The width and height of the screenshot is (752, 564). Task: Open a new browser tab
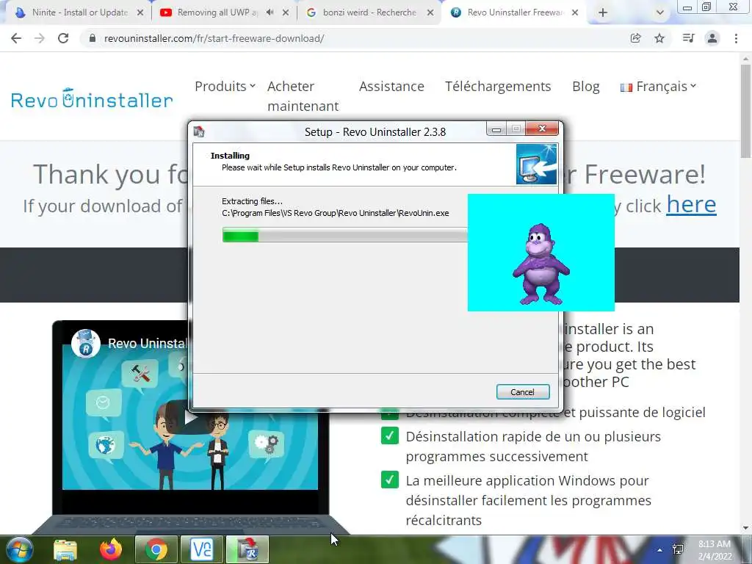(x=603, y=13)
